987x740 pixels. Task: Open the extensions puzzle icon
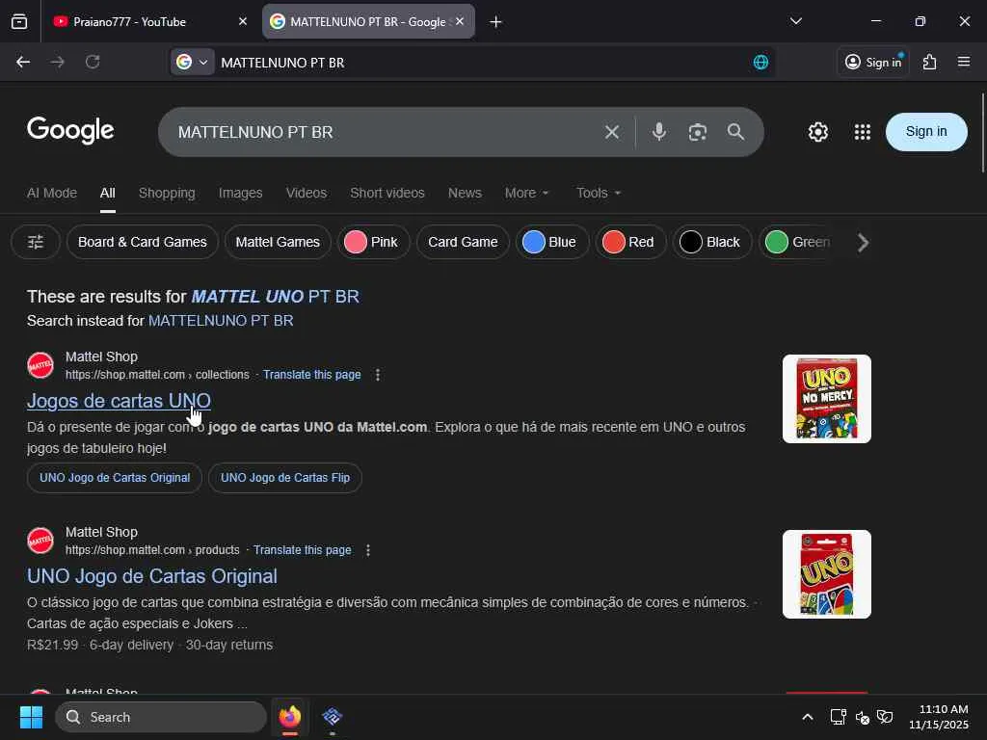tap(930, 62)
